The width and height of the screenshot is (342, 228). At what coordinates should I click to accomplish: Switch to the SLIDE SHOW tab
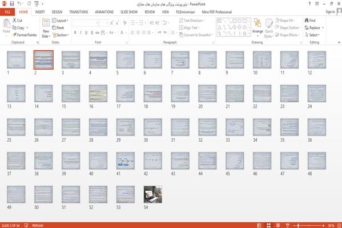pos(129,12)
